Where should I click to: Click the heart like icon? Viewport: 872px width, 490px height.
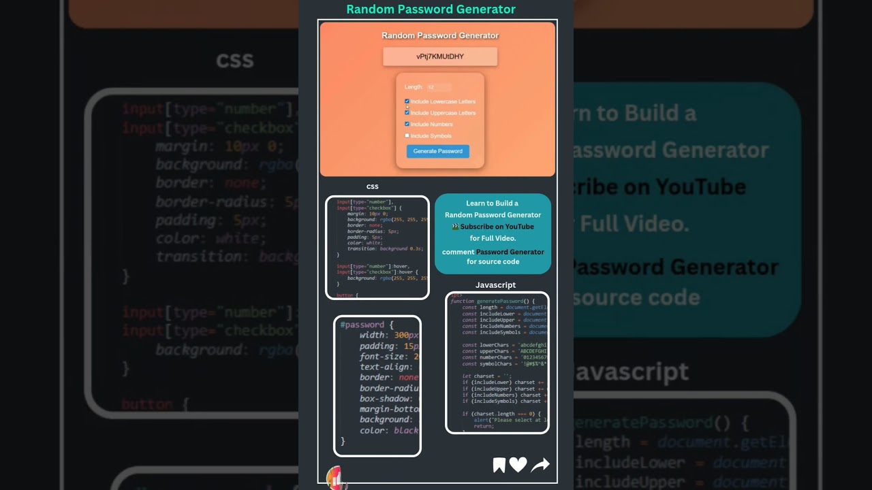(518, 465)
